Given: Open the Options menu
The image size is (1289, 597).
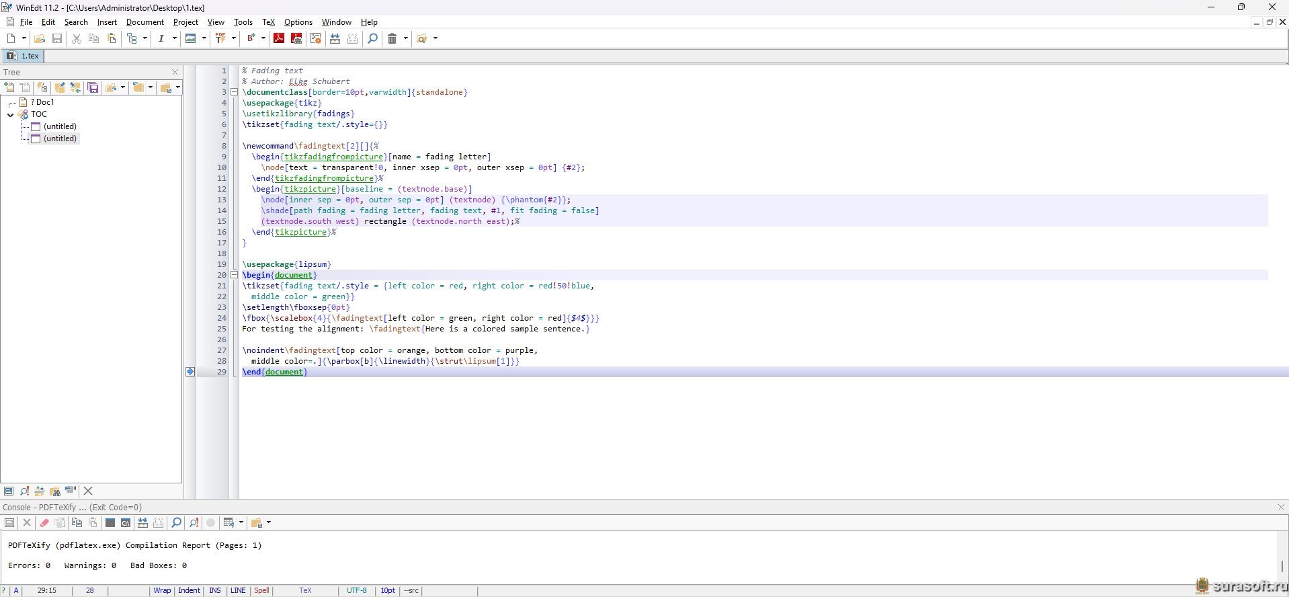Looking at the screenshot, I should (x=298, y=22).
